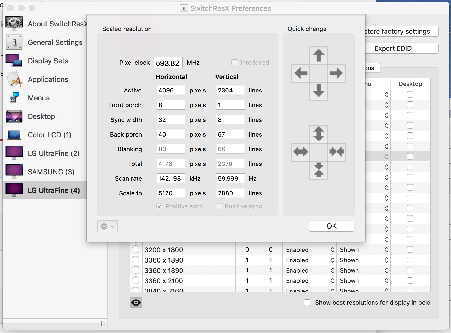The height and width of the screenshot is (333, 451).
Task: Toggle horizontal Positive sync. checkbox
Action: pos(160,206)
